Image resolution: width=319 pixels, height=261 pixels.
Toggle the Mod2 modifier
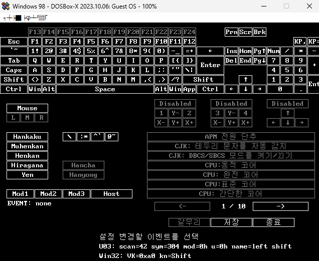(x=48, y=194)
